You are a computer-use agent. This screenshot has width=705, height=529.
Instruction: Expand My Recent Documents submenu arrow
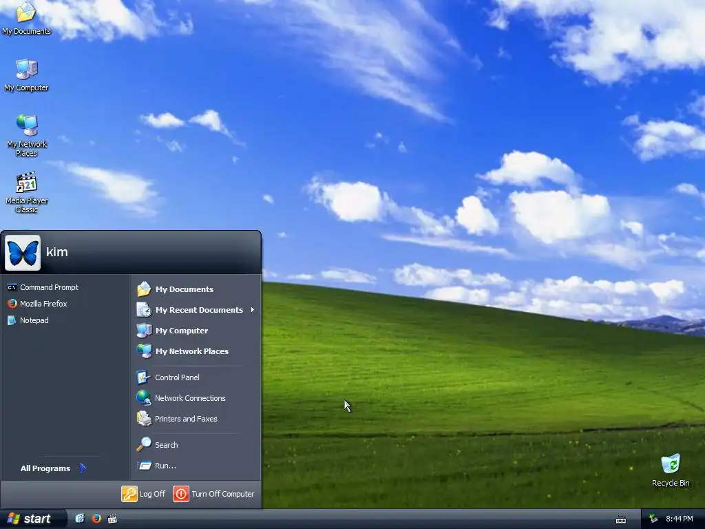point(253,309)
